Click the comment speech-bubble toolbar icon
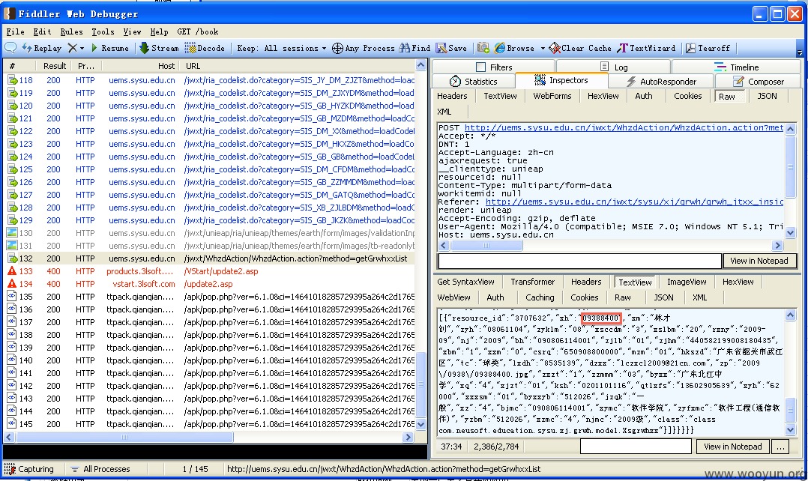The width and height of the screenshot is (808, 481). (x=10, y=48)
